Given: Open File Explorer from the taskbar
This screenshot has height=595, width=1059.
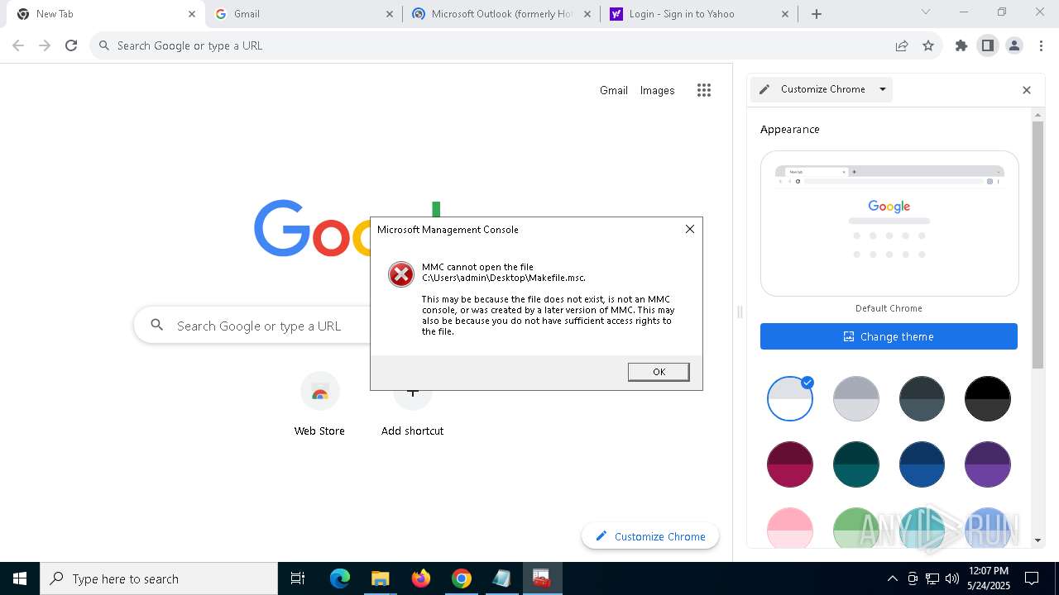Looking at the screenshot, I should pos(380,578).
